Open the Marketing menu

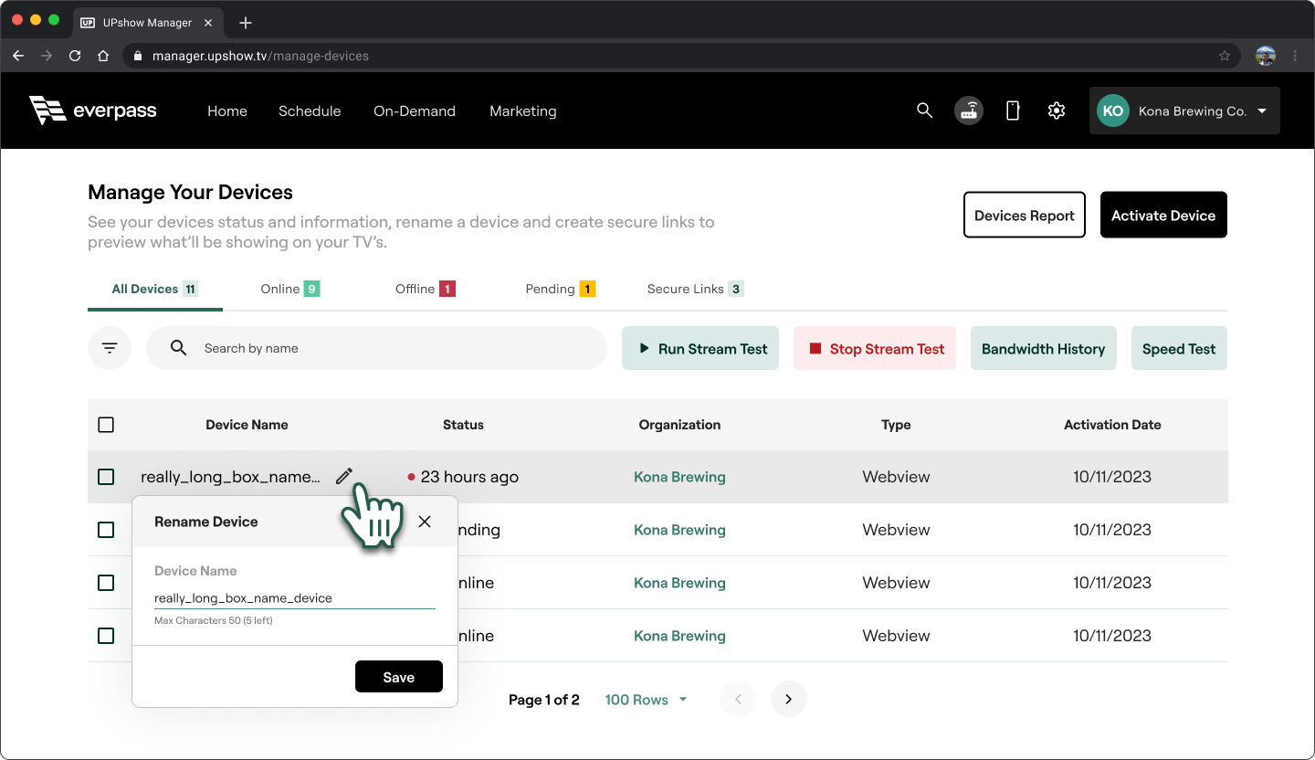click(x=523, y=111)
